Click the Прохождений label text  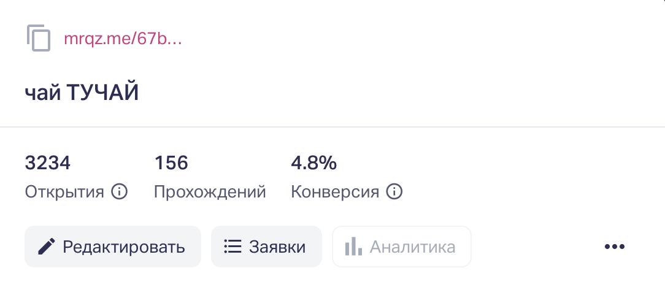click(210, 192)
